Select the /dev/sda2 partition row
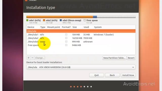The image size is (162, 91). pos(81,38)
